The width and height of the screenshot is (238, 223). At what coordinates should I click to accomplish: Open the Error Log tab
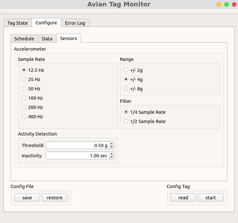pyautogui.click(x=75, y=23)
